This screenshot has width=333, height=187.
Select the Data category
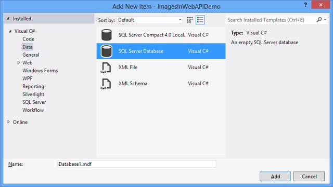pos(28,47)
